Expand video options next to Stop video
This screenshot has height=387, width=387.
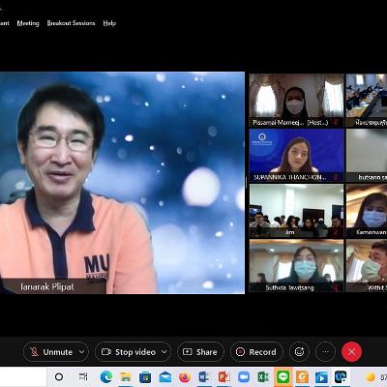tap(164, 352)
